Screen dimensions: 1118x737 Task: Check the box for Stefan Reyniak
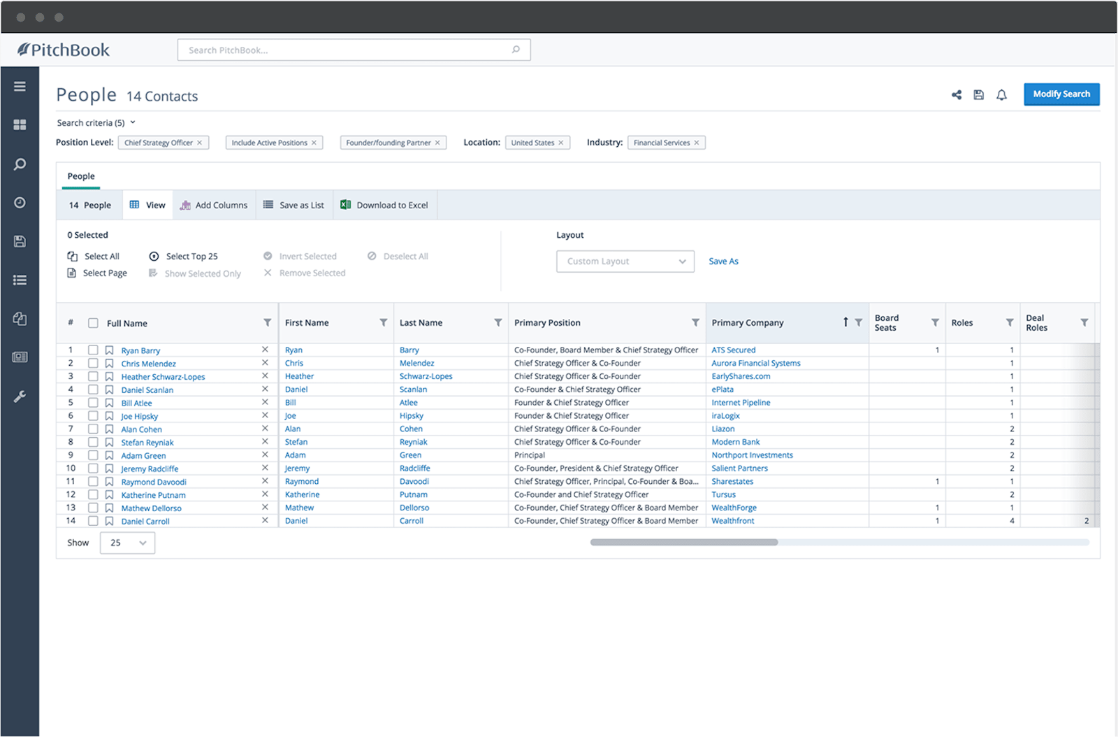pyautogui.click(x=93, y=442)
